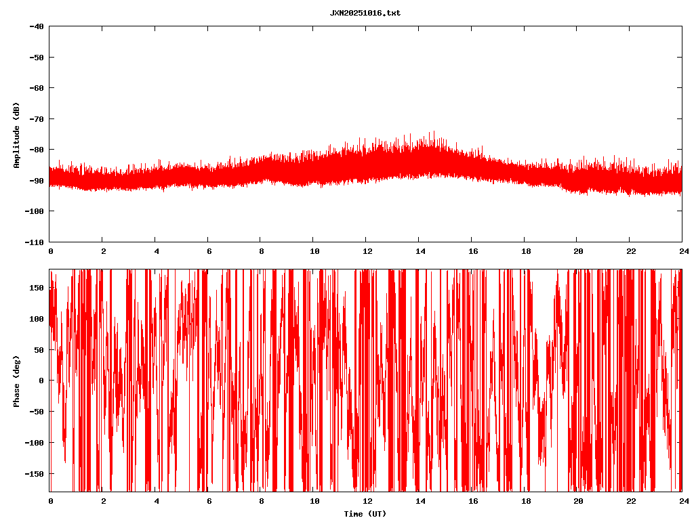Click the amplitude trace peak near 14 UT

click(x=432, y=133)
